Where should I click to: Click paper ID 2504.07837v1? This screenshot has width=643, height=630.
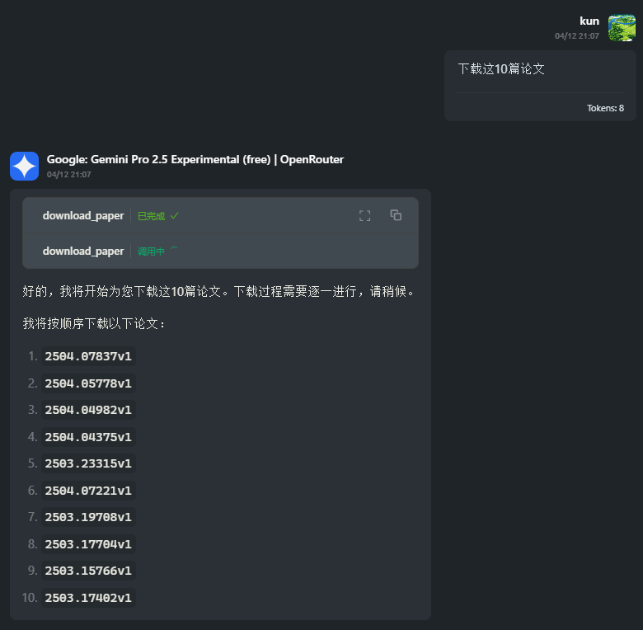[x=88, y=356]
